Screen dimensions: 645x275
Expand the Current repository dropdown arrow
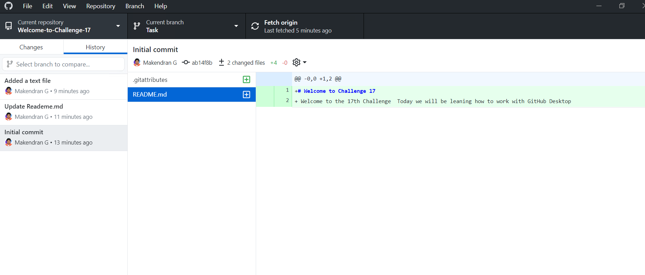tap(118, 26)
